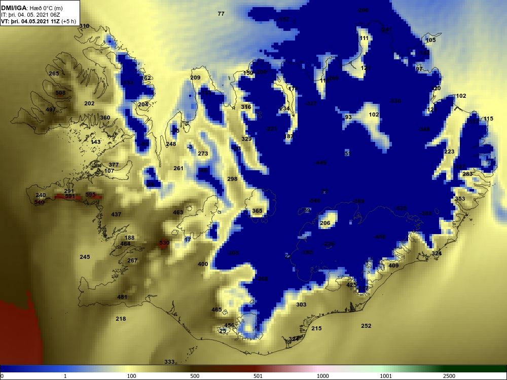Click the '93' value label

click(348, 117)
